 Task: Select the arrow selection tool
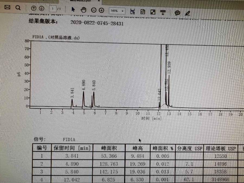73,10
